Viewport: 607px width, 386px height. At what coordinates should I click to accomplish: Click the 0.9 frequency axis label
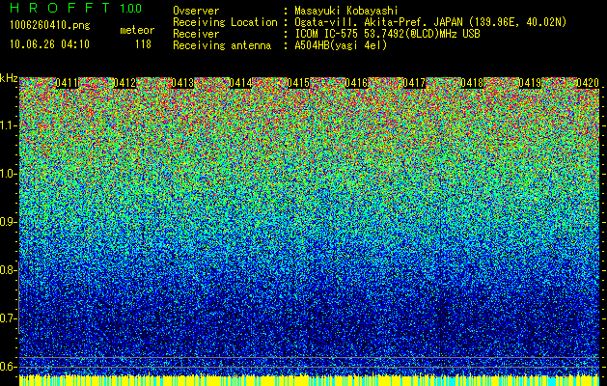[x=8, y=222]
